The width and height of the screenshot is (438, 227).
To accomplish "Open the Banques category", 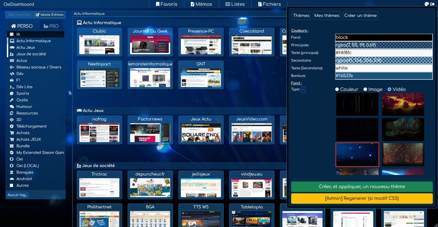I will [x=36, y=172].
